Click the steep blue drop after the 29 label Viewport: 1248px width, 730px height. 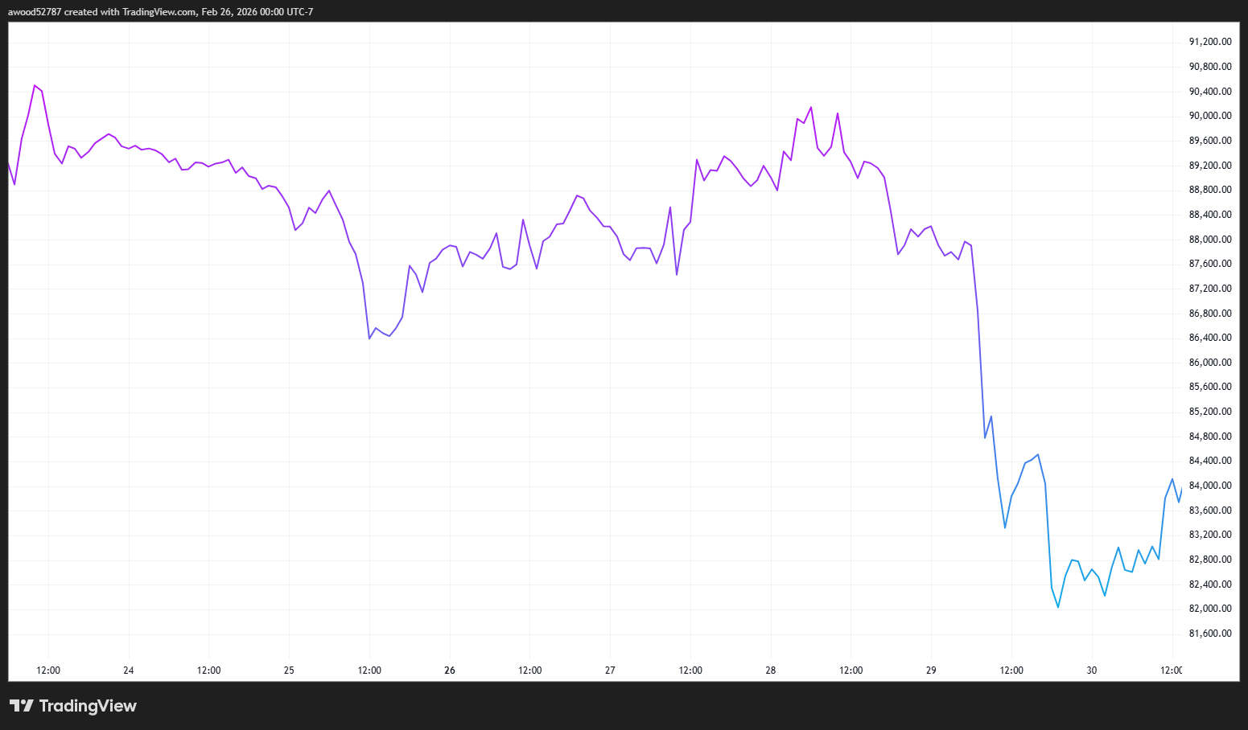(x=980, y=346)
